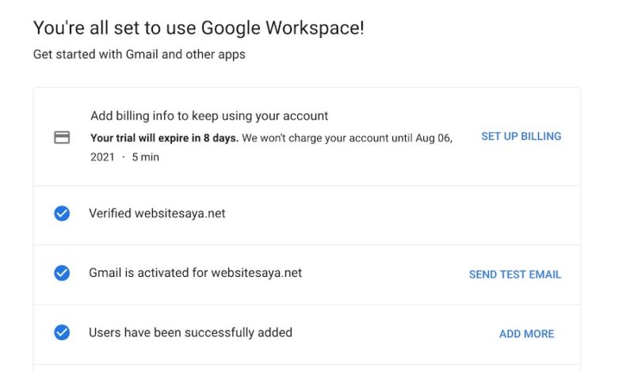Click the checkmark beside Verified websitesaya.net
This screenshot has width=634, height=371.
[62, 214]
